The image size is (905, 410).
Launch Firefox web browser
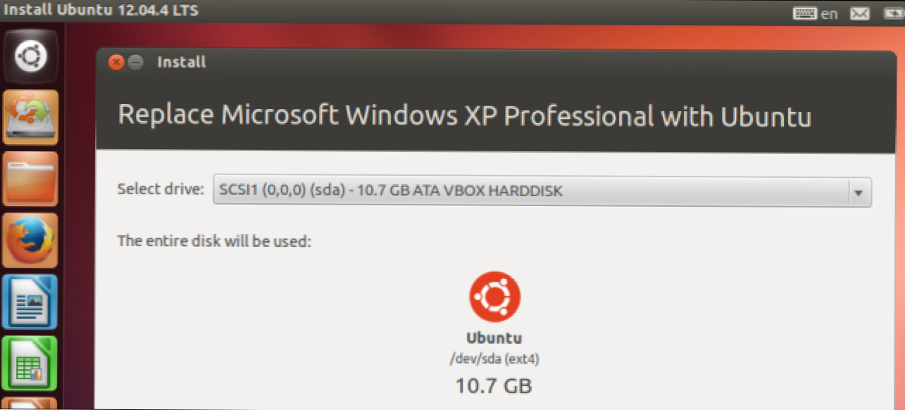pyautogui.click(x=30, y=239)
